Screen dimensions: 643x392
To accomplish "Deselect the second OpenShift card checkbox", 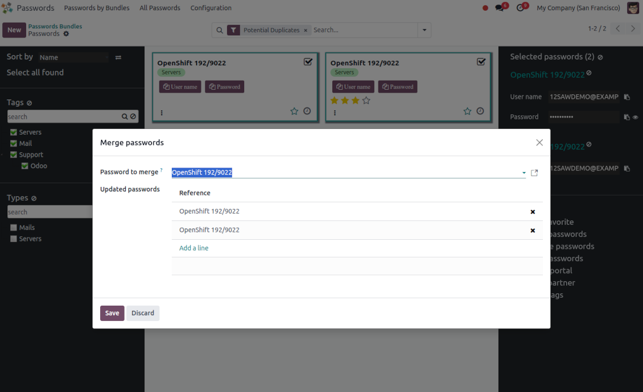I will (x=481, y=62).
